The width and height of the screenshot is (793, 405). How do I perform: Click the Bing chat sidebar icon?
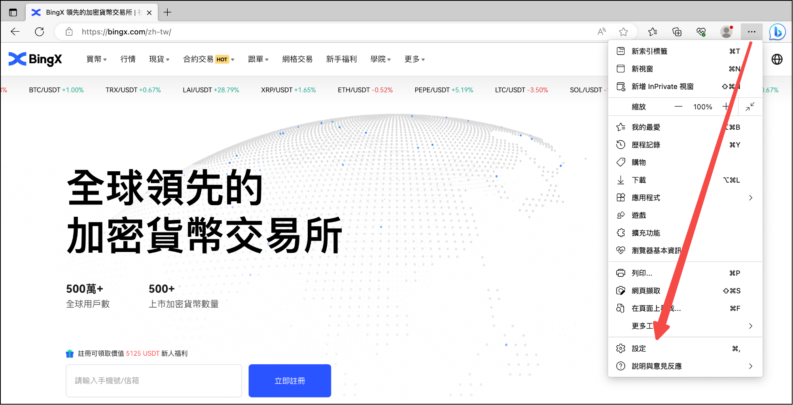tap(777, 32)
